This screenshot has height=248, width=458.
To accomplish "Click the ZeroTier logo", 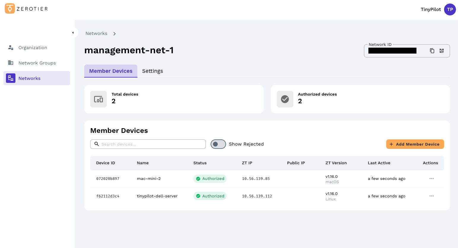I will (26, 9).
